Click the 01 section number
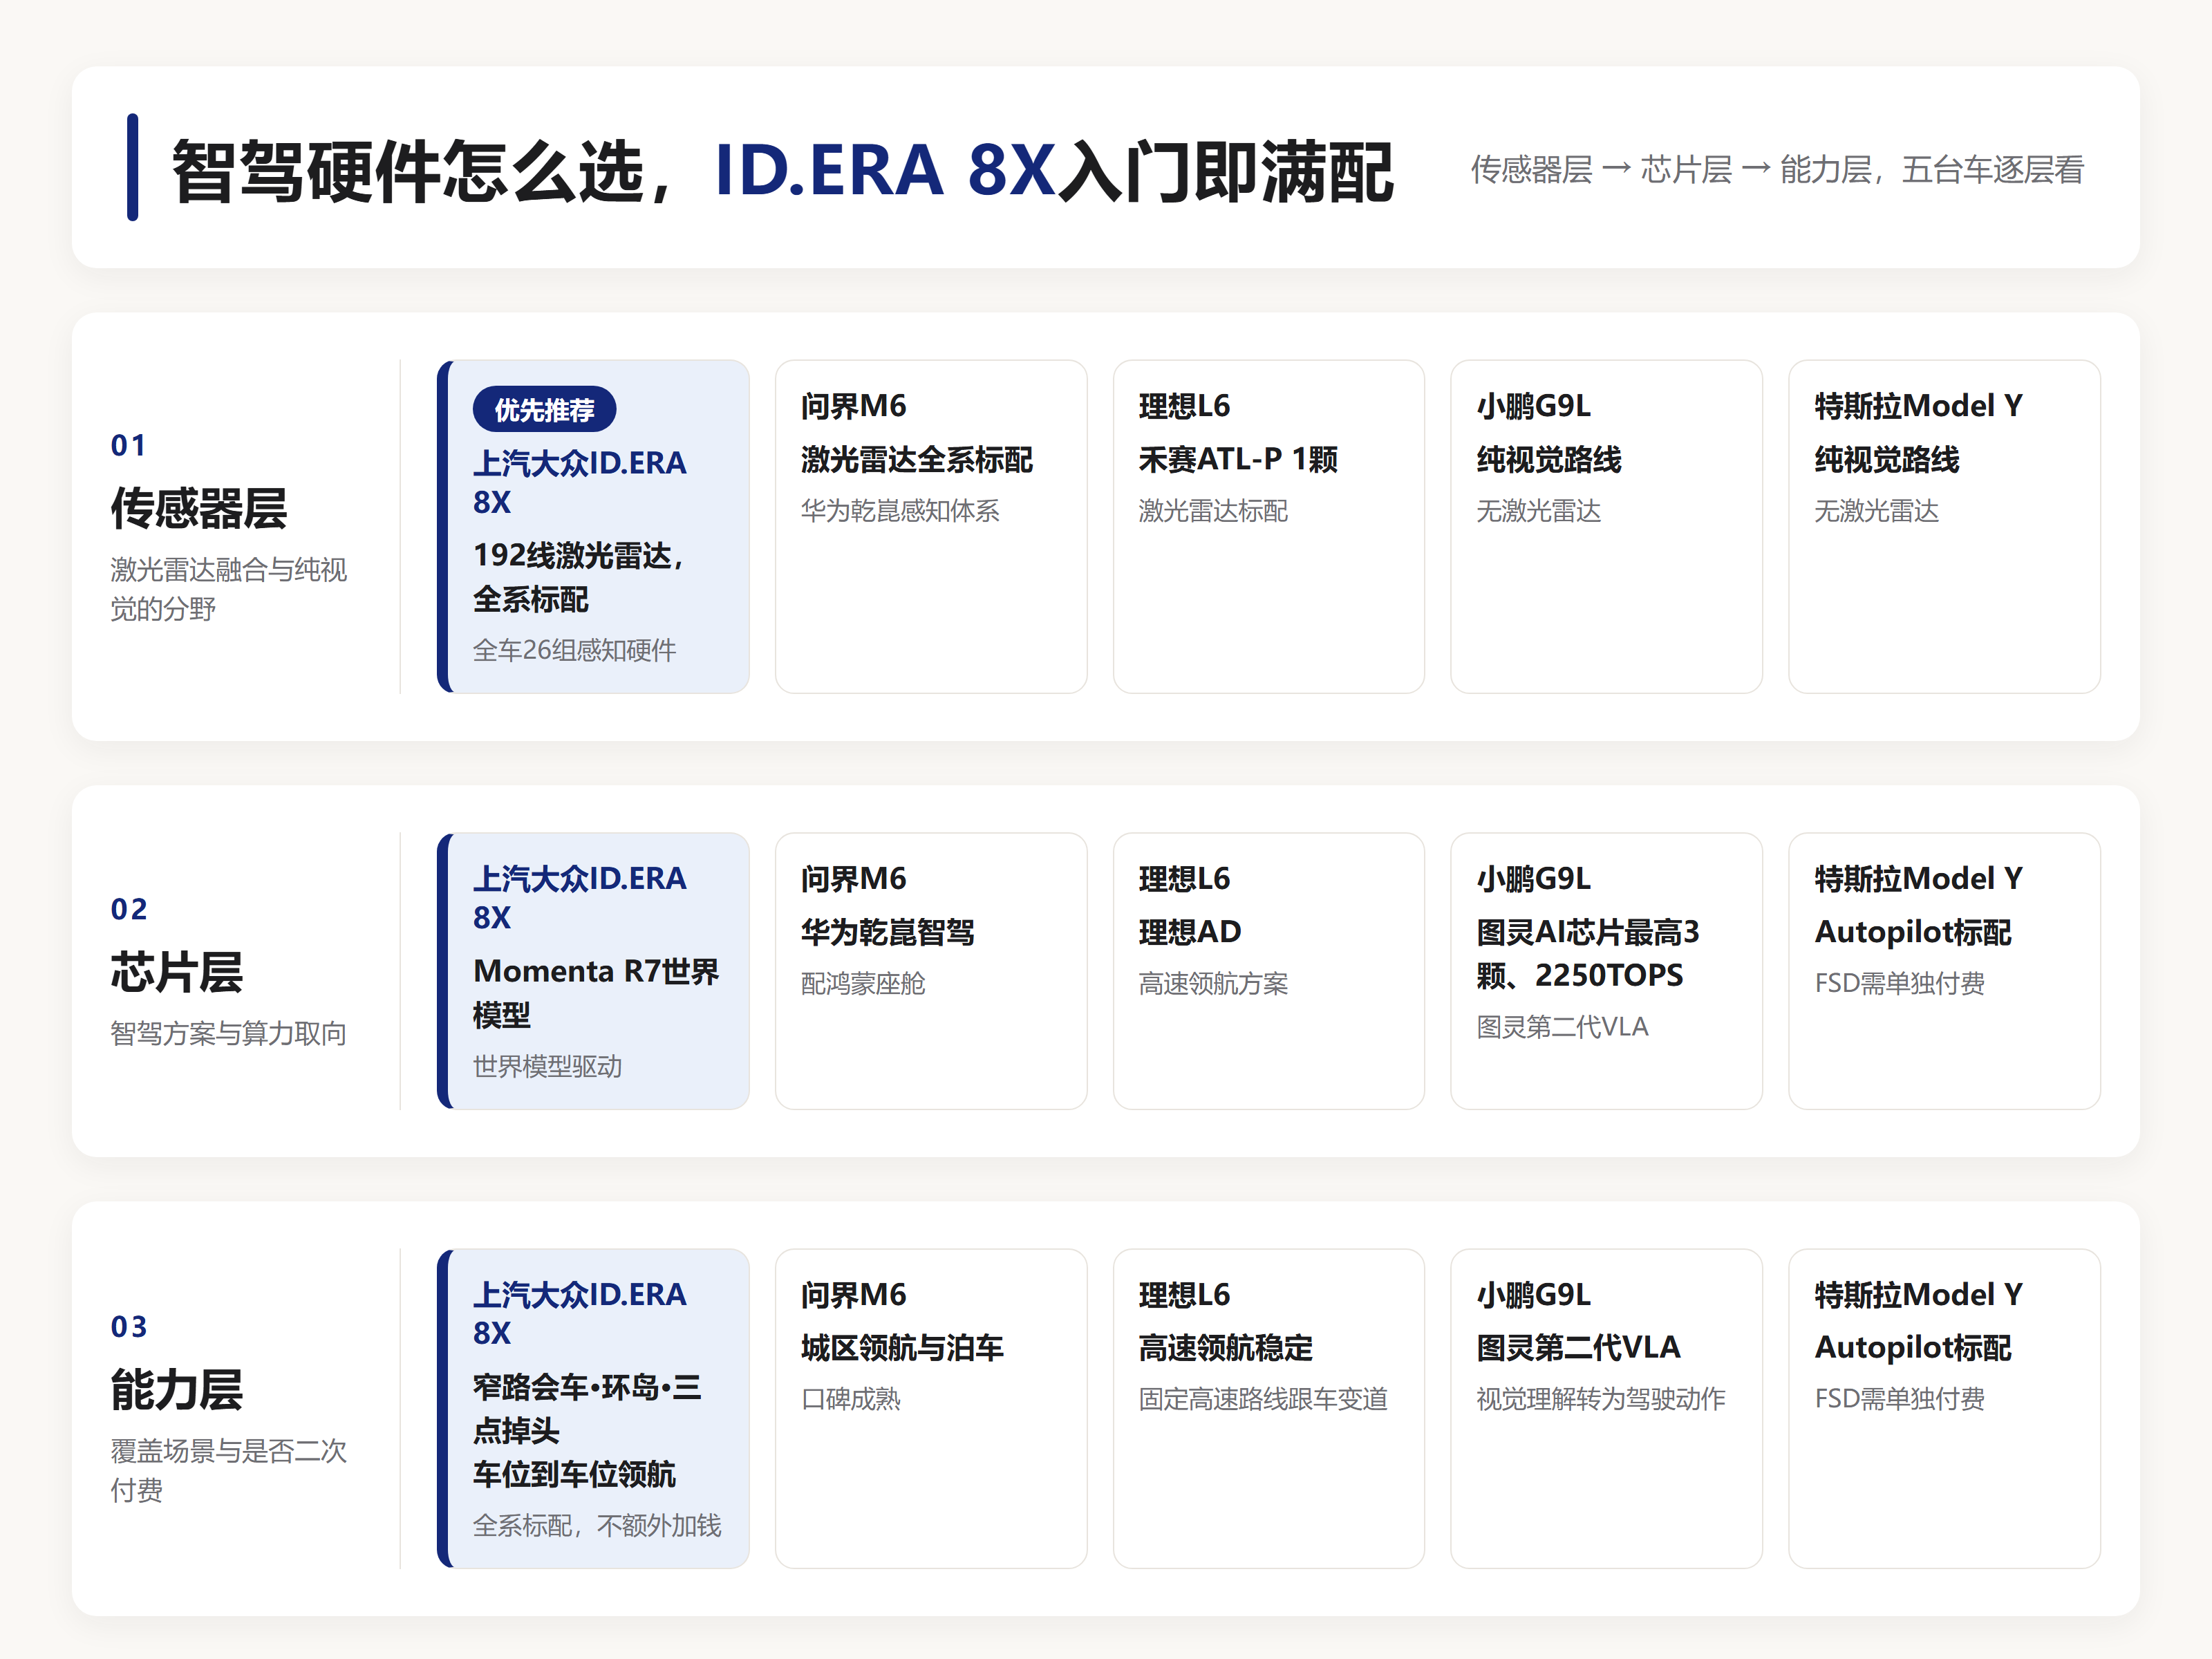This screenshot has height=1659, width=2212. click(128, 445)
